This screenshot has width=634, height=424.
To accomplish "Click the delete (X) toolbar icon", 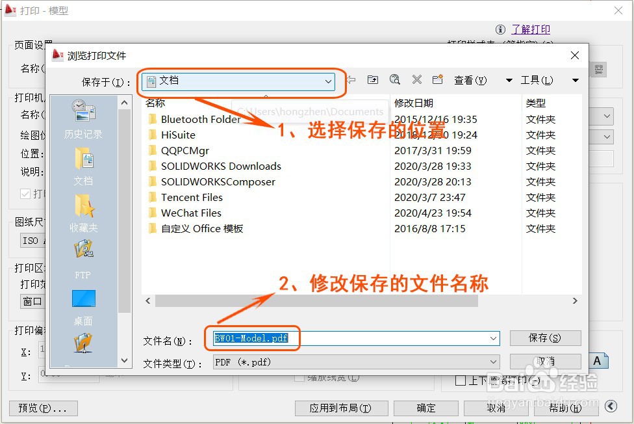I will pyautogui.click(x=416, y=79).
